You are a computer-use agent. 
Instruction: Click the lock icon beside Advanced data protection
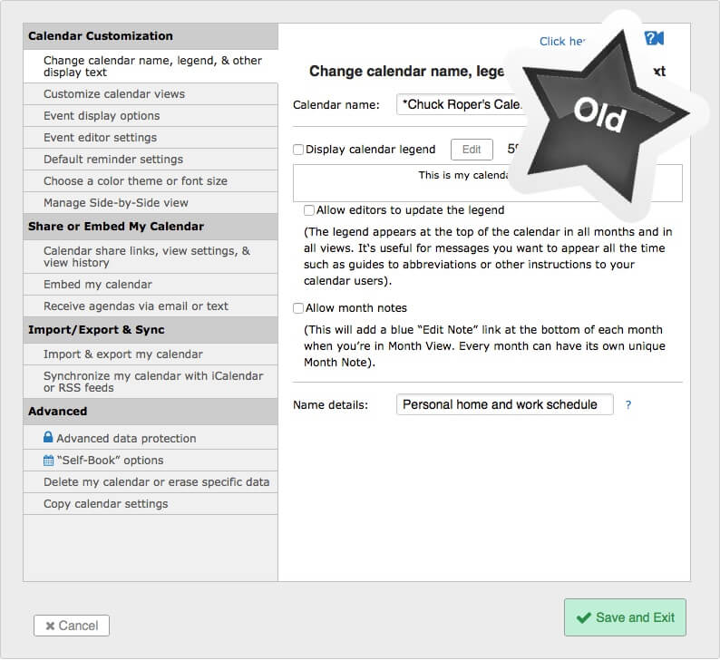(x=48, y=437)
